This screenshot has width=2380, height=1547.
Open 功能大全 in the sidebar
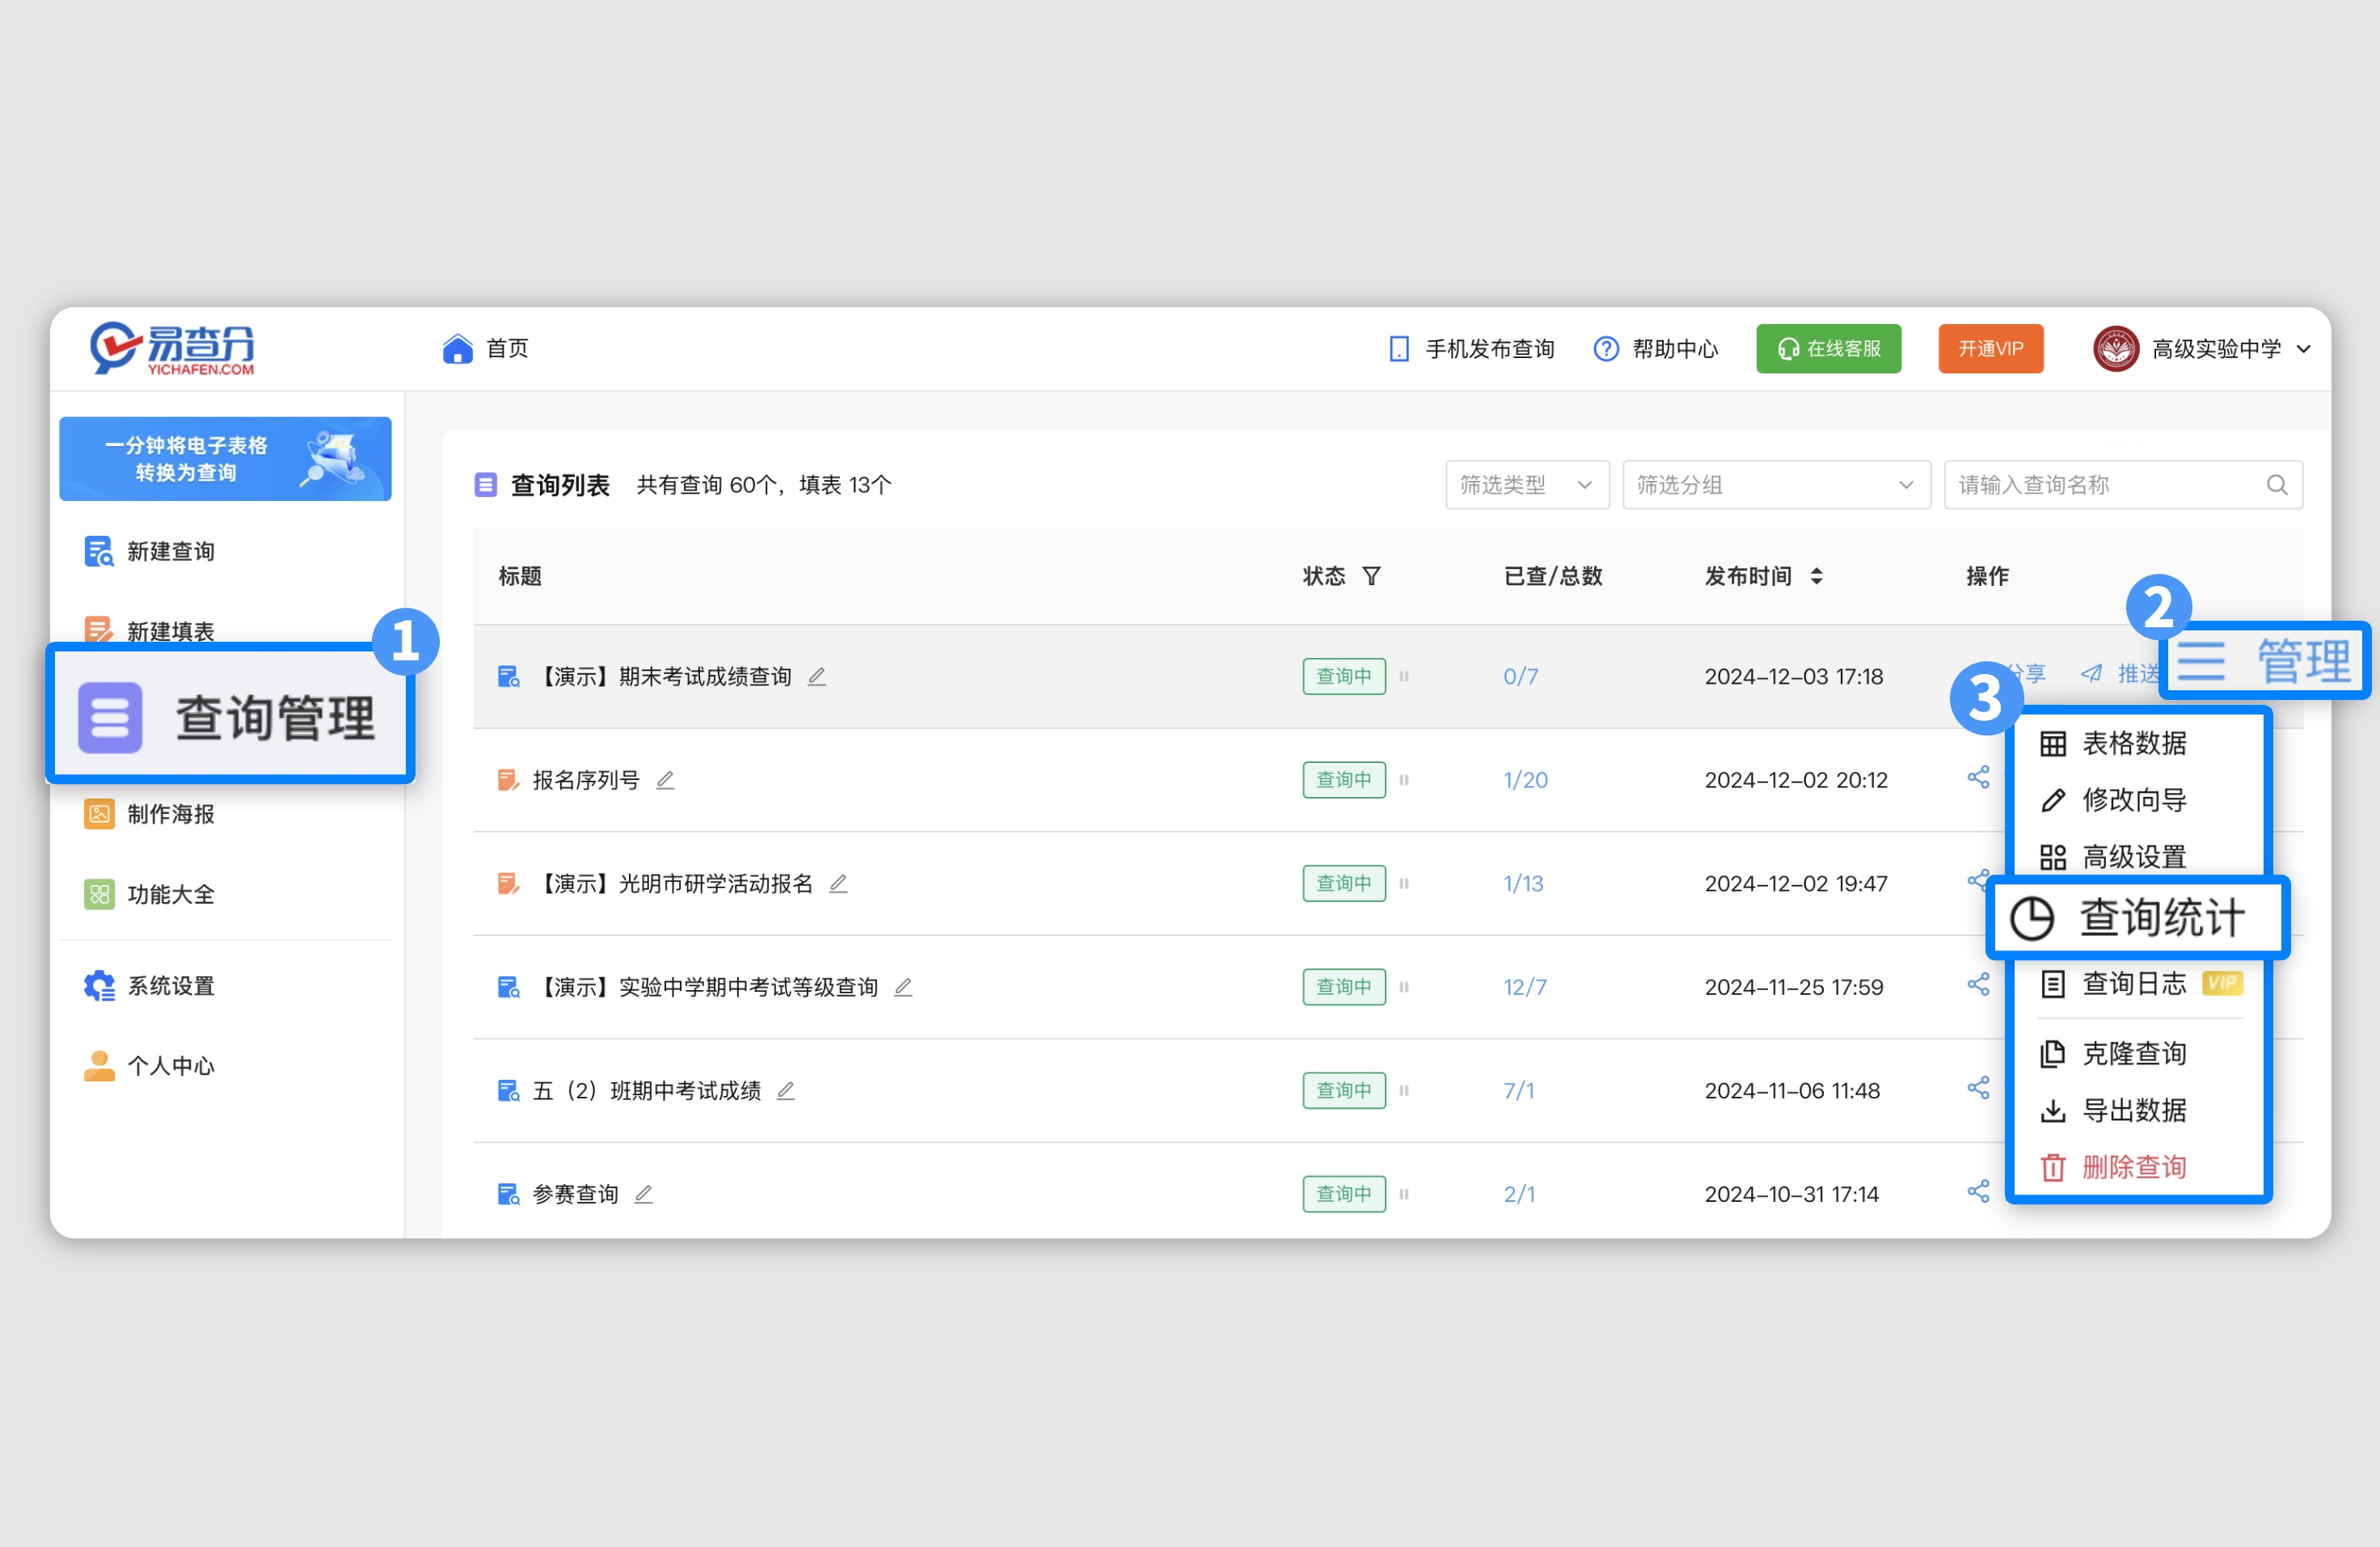150,894
